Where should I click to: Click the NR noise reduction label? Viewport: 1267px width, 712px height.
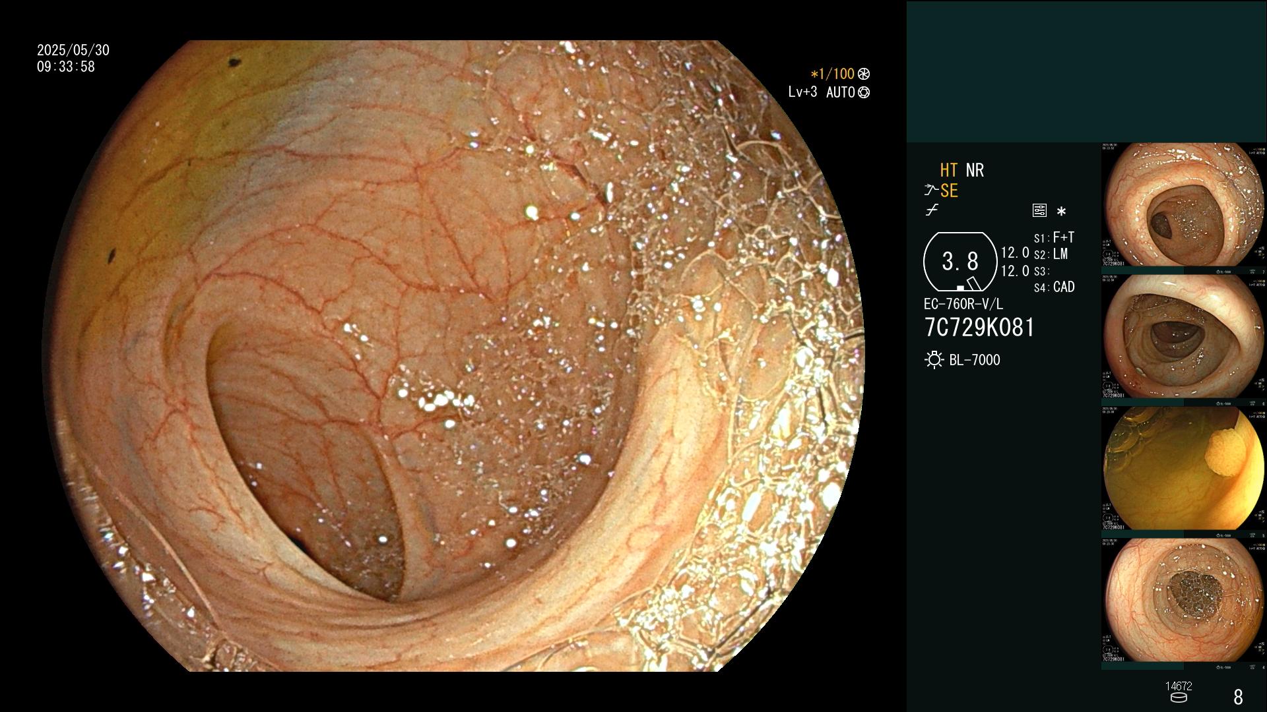(x=975, y=170)
